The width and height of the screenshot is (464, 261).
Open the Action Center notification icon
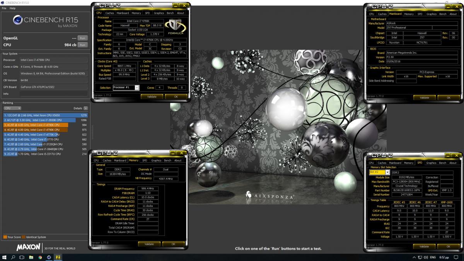[x=456, y=257]
